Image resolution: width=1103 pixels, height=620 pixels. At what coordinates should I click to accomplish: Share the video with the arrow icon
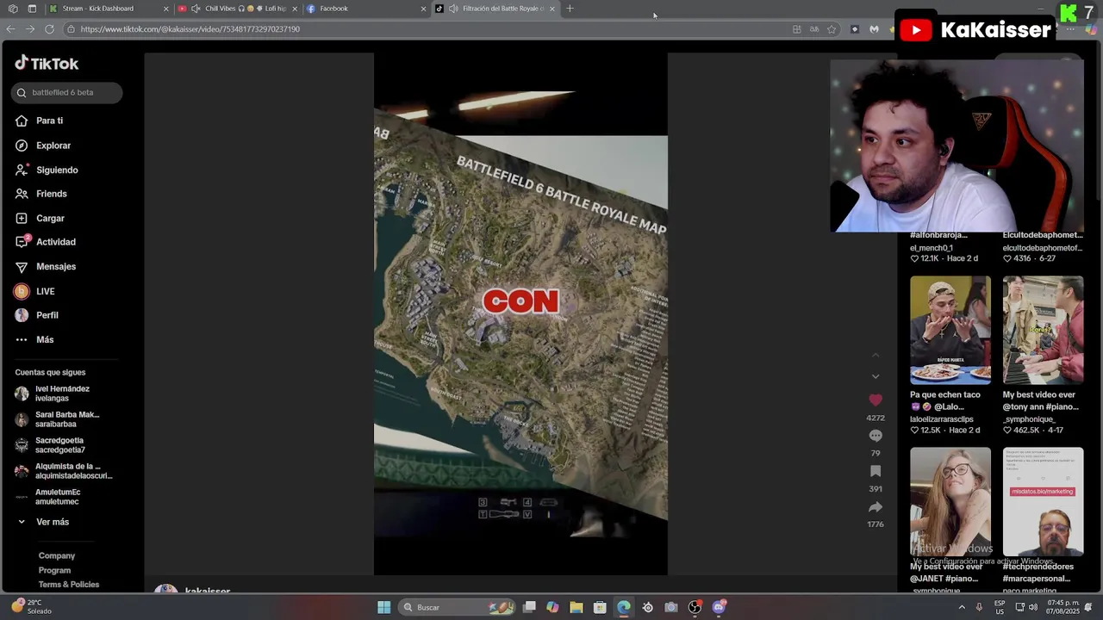coord(876,507)
